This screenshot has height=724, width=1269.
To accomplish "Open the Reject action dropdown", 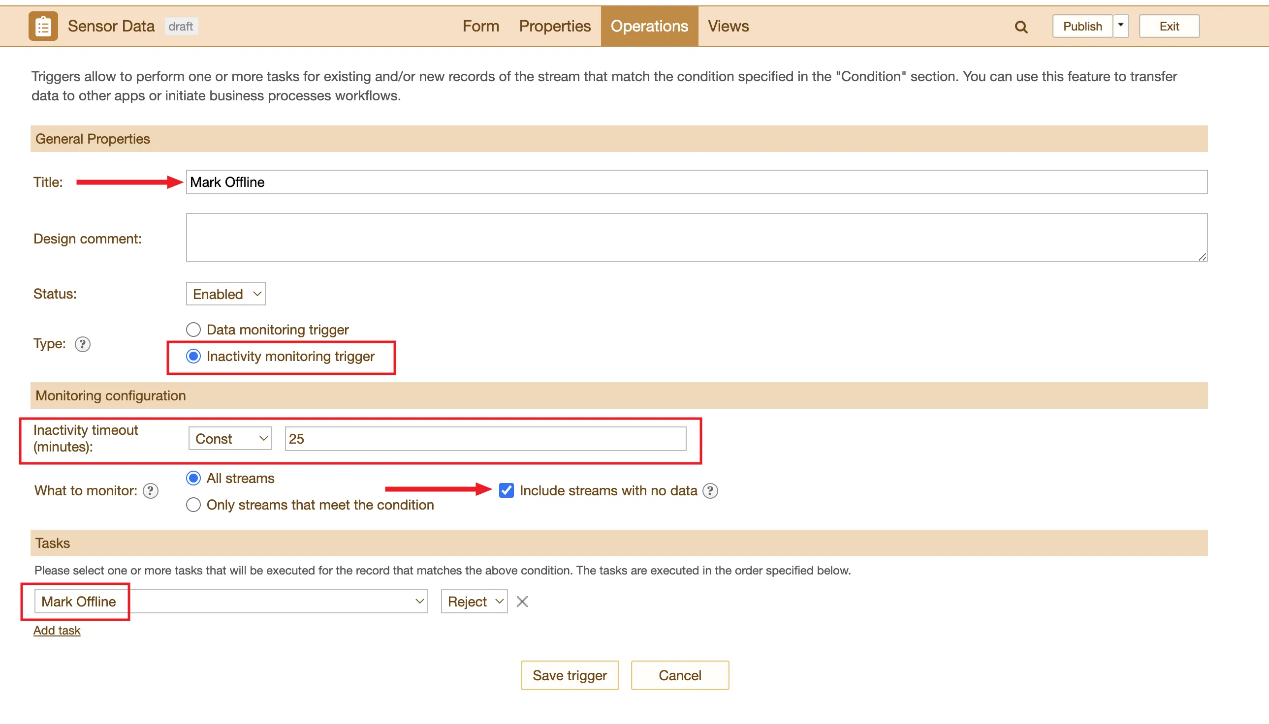I will [474, 602].
